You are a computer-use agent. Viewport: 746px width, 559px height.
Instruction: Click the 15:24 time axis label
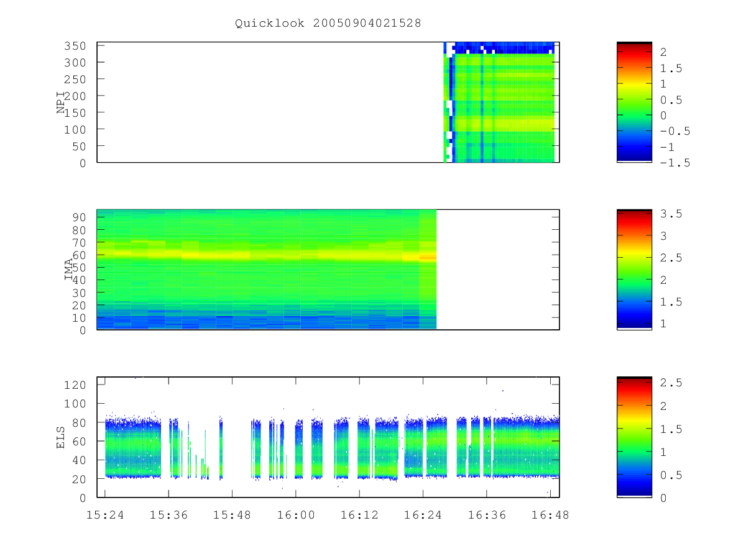[104, 515]
